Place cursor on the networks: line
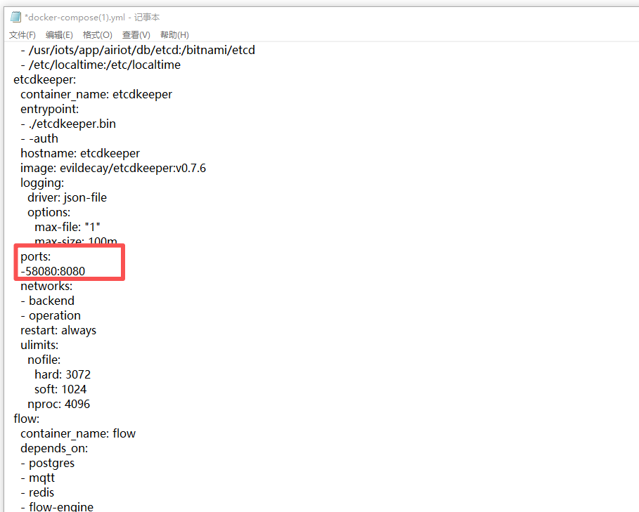This screenshot has height=512, width=639. pyautogui.click(x=46, y=286)
